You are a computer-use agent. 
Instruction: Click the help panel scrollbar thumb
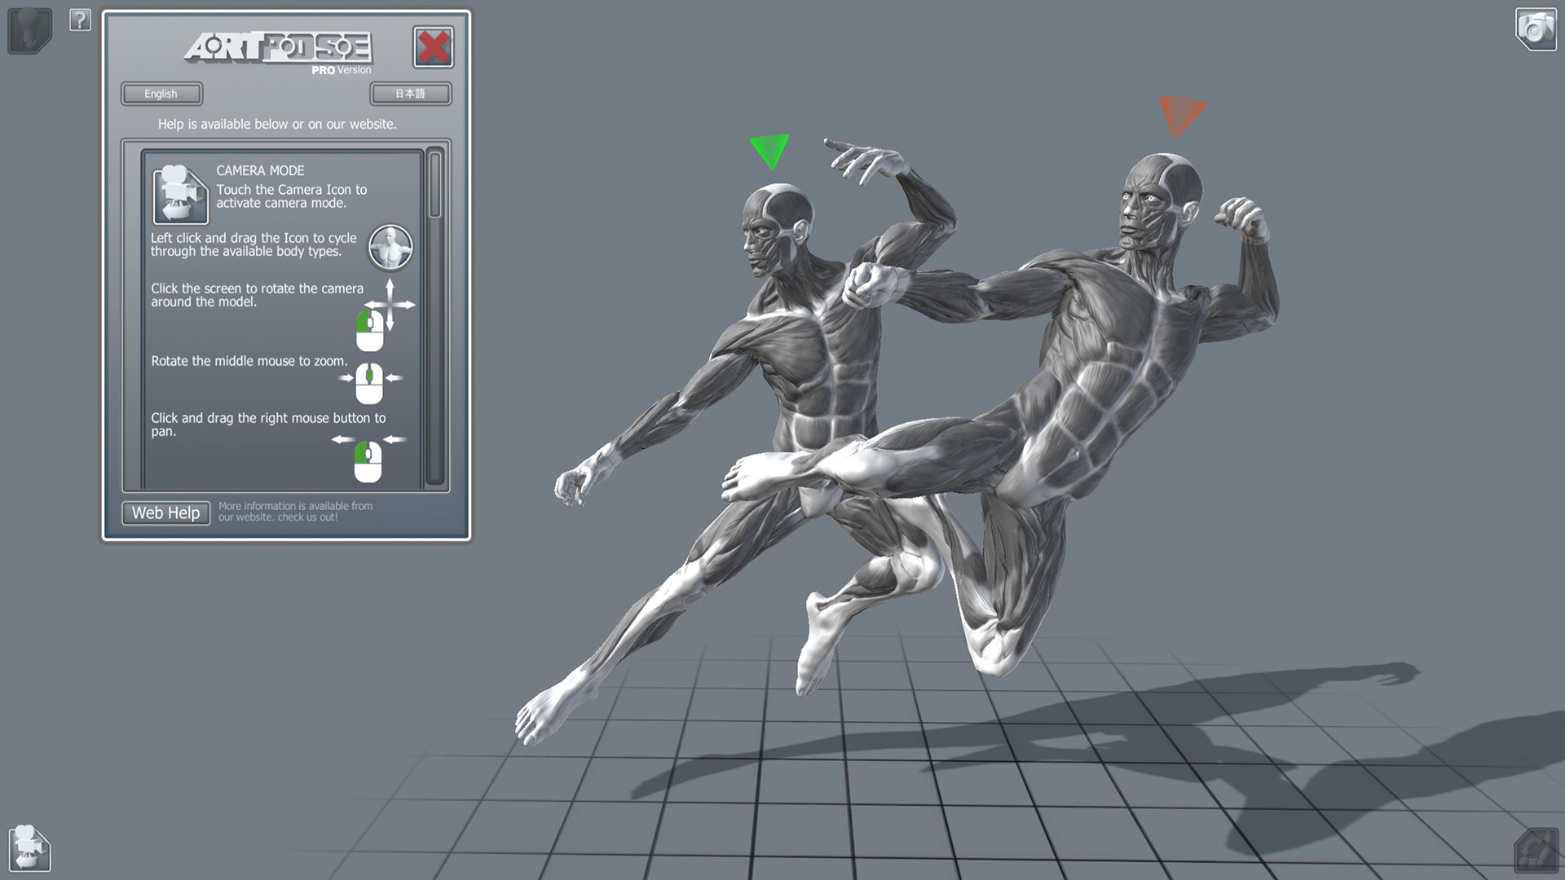coord(435,185)
